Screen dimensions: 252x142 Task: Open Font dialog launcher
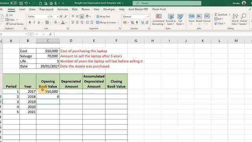point(68,28)
